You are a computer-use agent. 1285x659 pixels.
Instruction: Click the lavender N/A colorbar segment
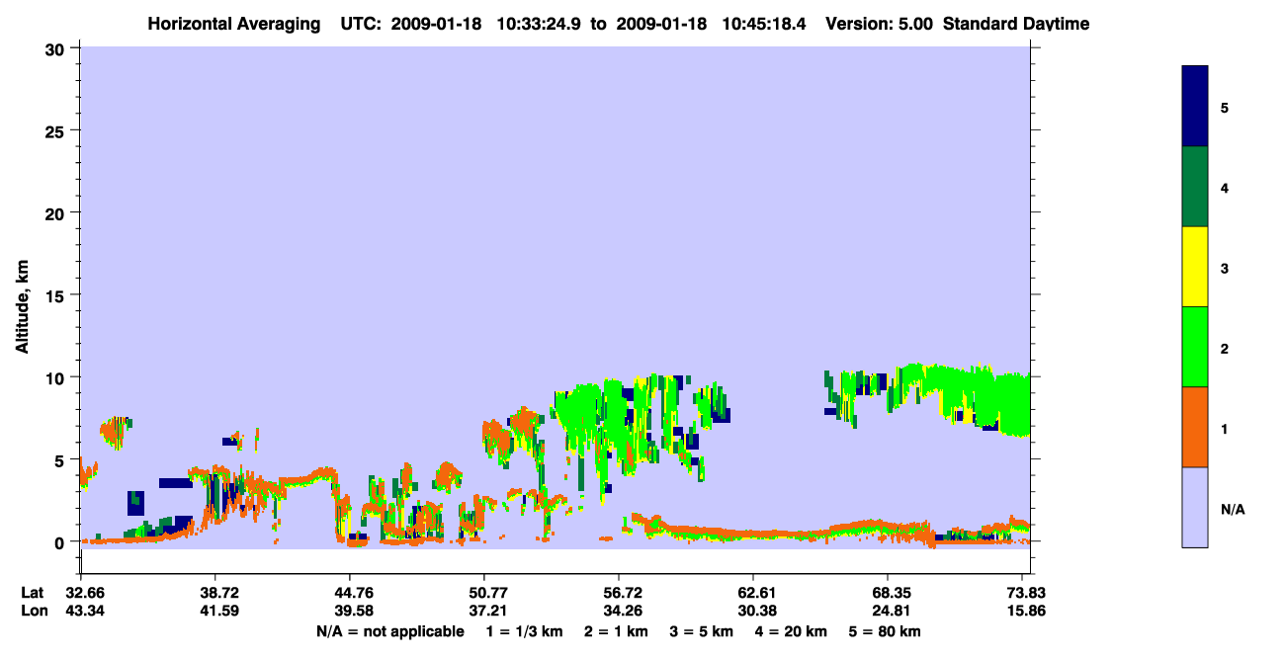click(x=1195, y=507)
